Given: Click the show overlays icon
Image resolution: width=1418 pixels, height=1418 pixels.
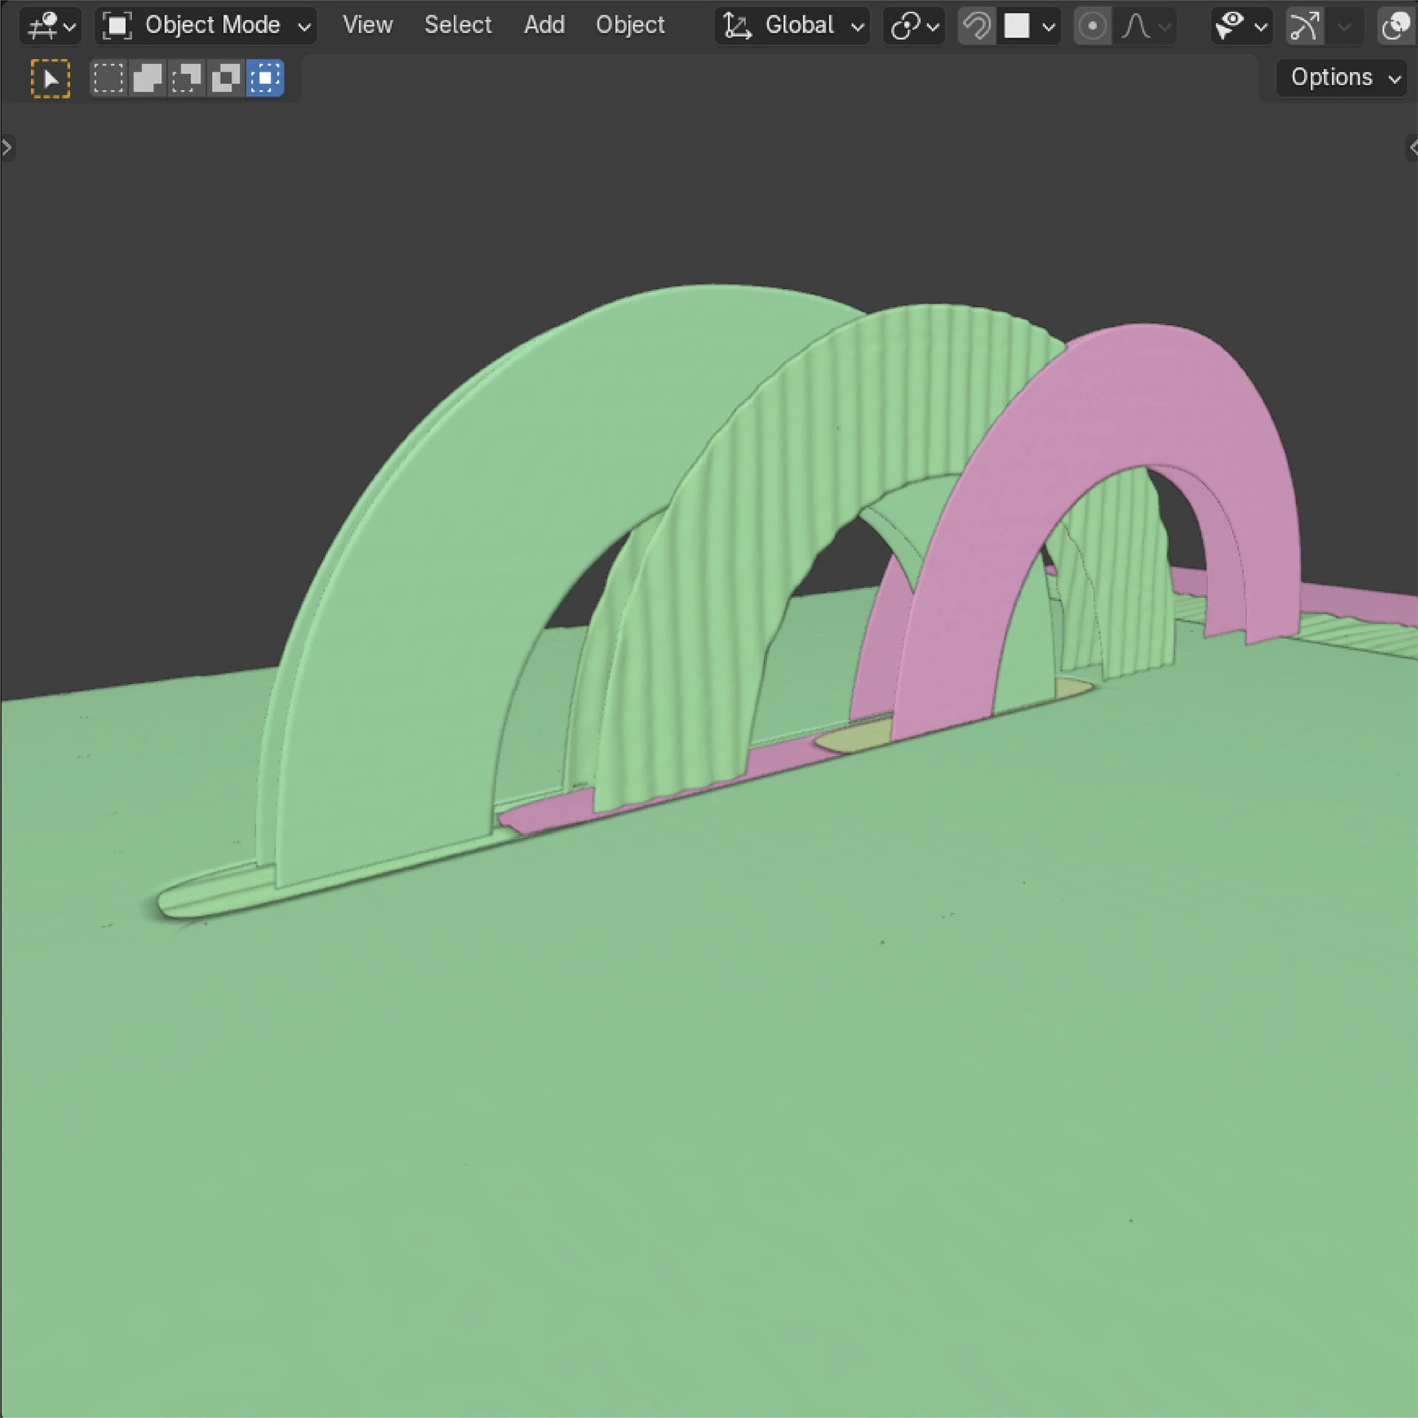Looking at the screenshot, I should click(1395, 26).
